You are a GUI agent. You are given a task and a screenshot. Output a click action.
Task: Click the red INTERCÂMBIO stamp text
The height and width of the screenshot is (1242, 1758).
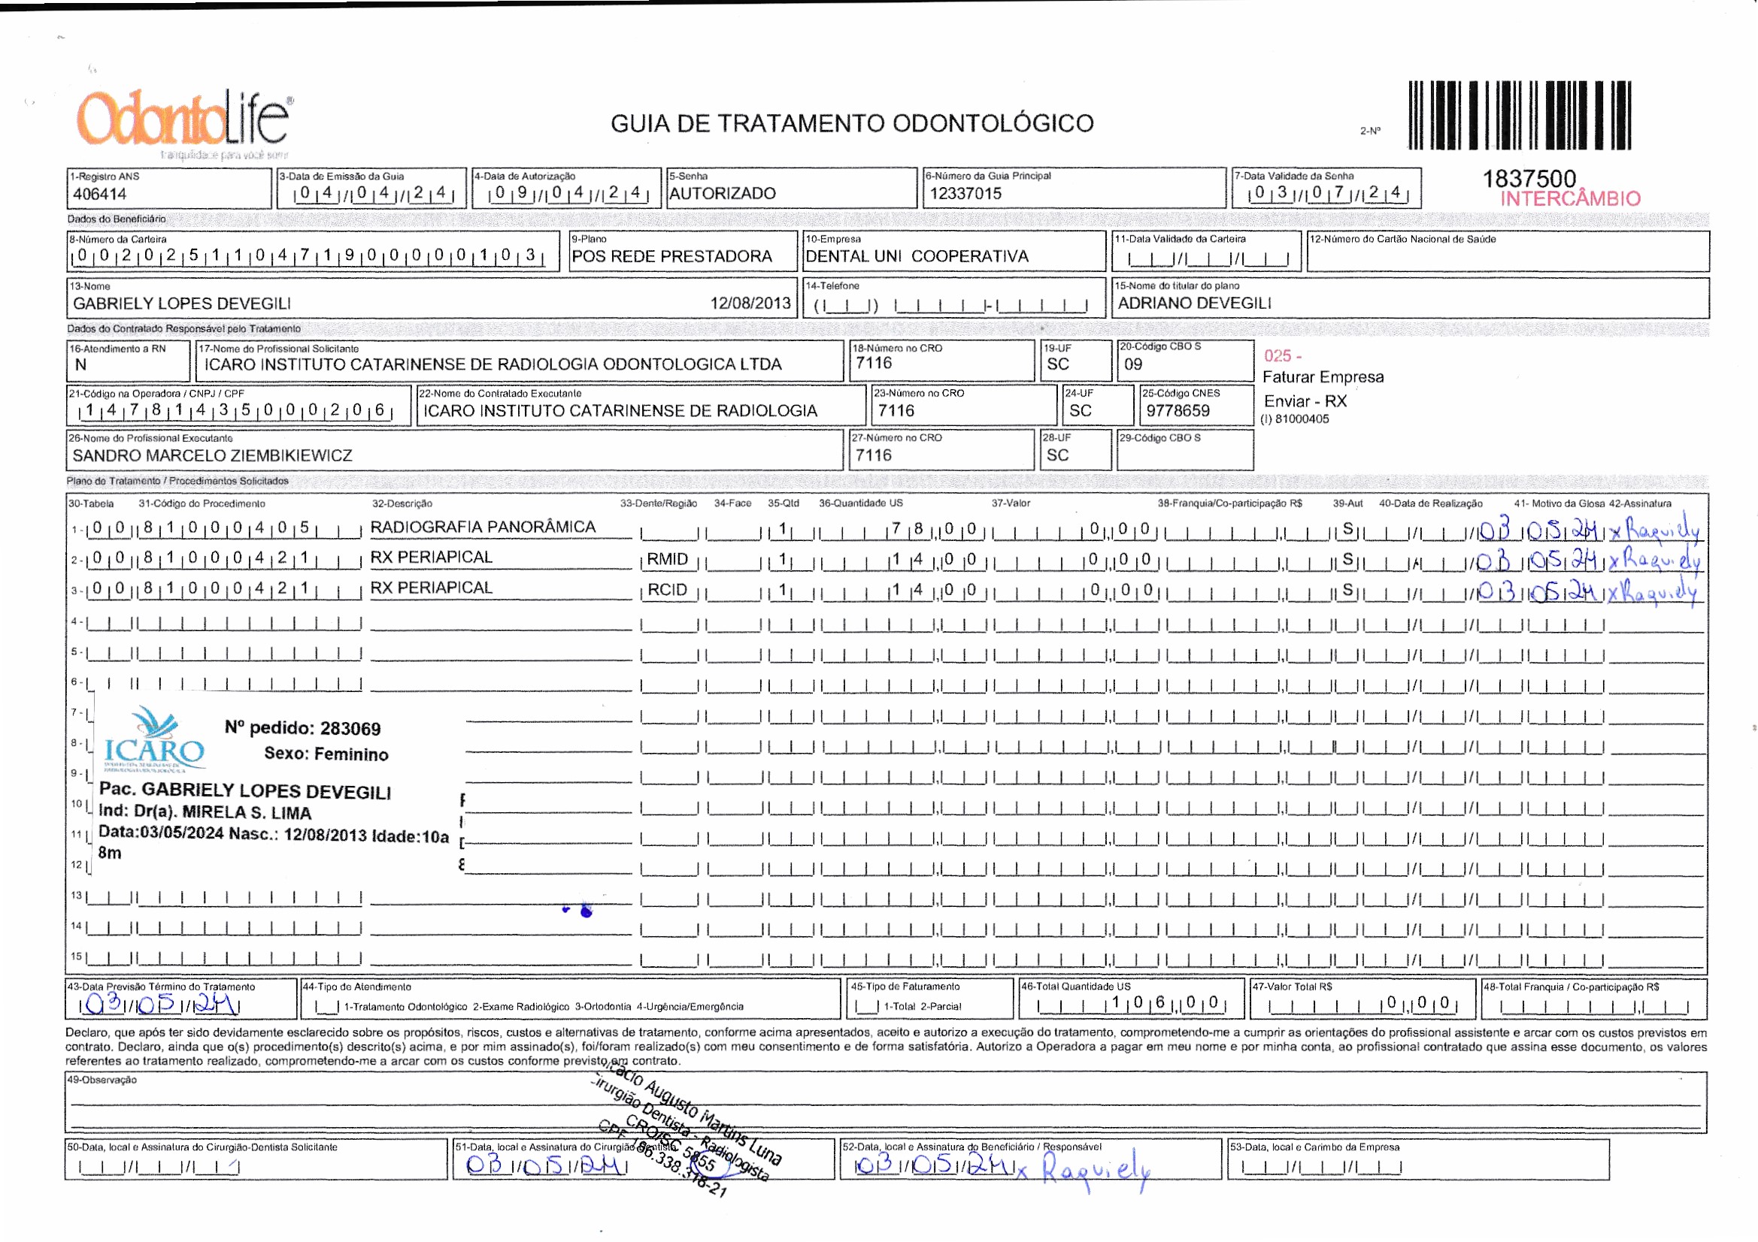pos(1570,199)
